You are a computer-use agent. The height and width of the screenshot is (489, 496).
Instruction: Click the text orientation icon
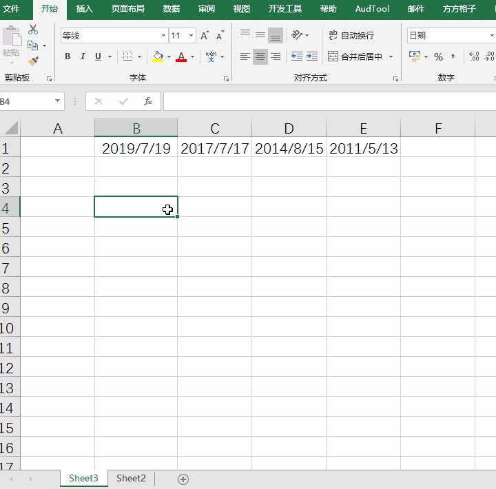pyautogui.click(x=297, y=35)
